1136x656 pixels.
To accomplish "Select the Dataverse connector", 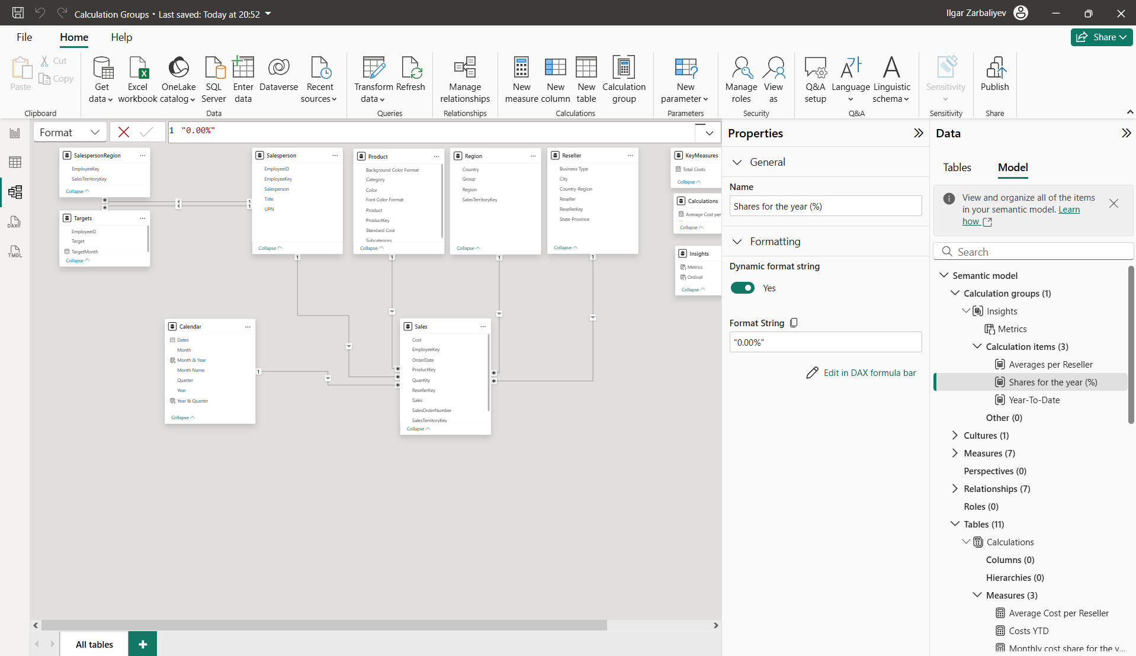I will [278, 75].
